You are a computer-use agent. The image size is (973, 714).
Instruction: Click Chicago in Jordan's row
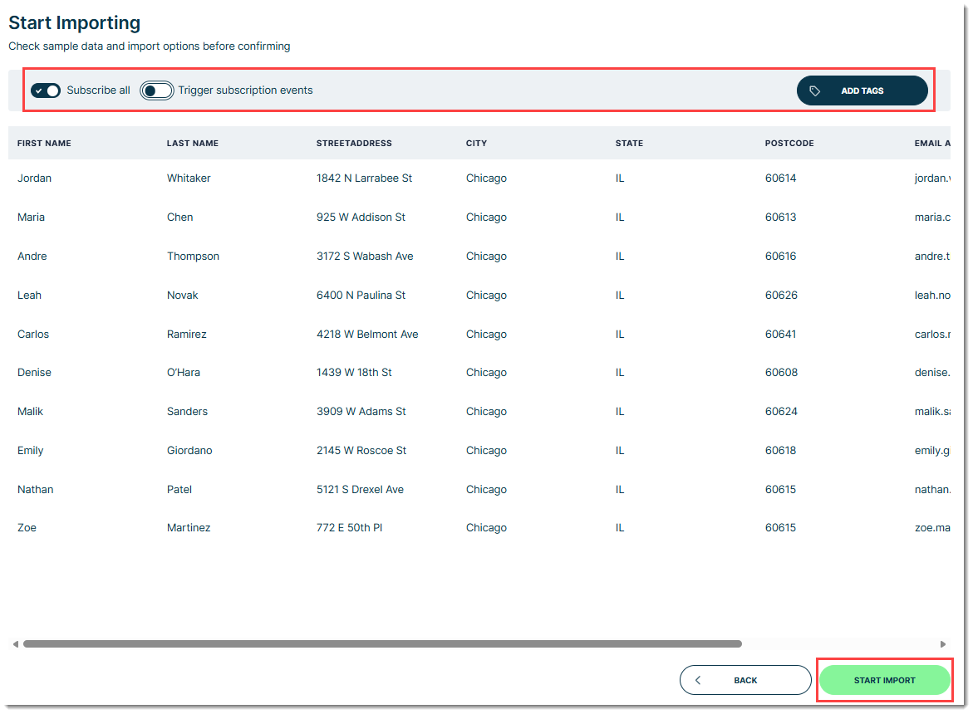pyautogui.click(x=487, y=178)
